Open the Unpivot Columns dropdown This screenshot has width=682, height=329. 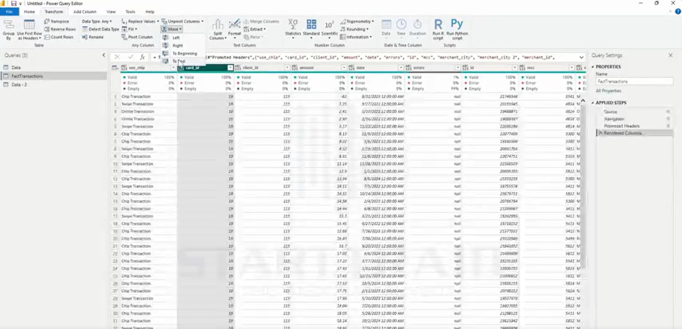click(x=183, y=21)
